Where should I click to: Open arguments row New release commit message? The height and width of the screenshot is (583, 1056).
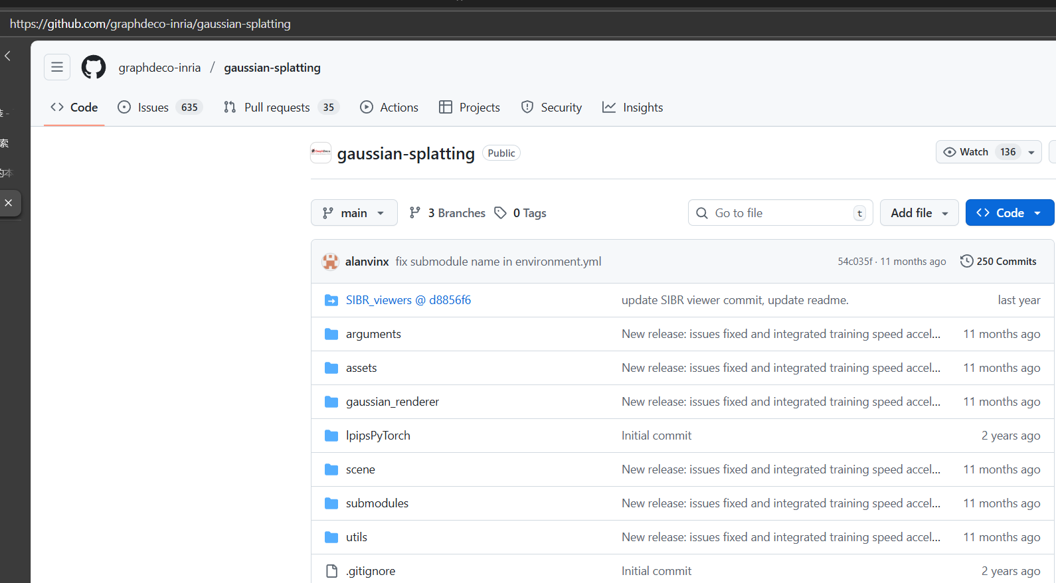781,334
